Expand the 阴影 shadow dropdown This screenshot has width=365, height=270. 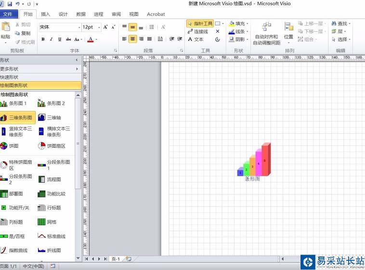click(x=247, y=39)
